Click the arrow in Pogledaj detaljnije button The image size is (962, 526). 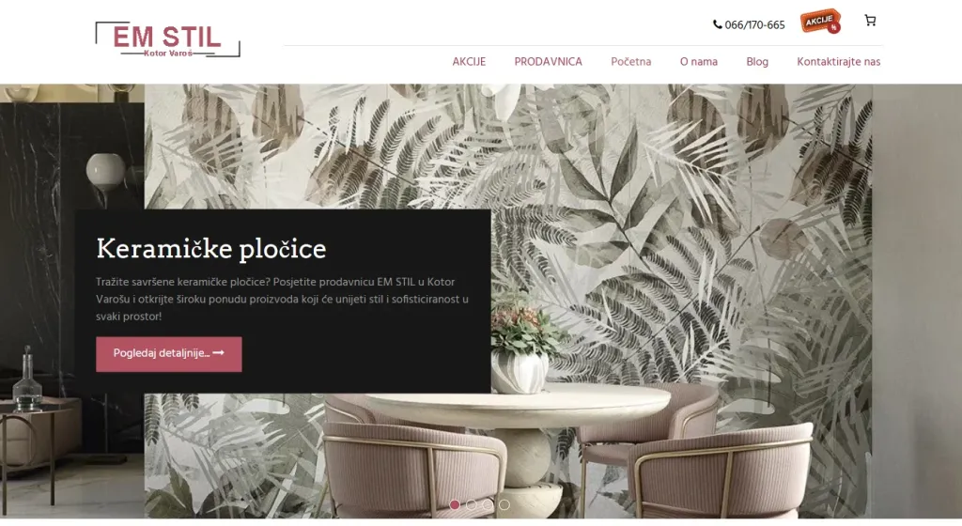point(218,353)
